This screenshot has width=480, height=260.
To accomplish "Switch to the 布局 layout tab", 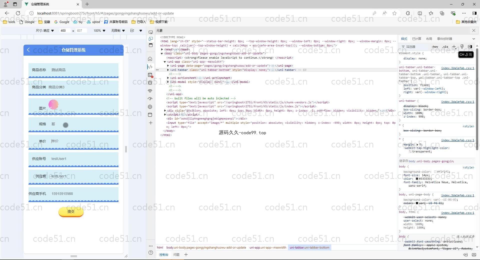I will (x=429, y=39).
